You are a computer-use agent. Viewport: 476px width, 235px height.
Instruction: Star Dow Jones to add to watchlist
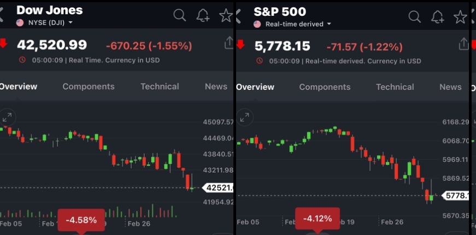(x=226, y=16)
